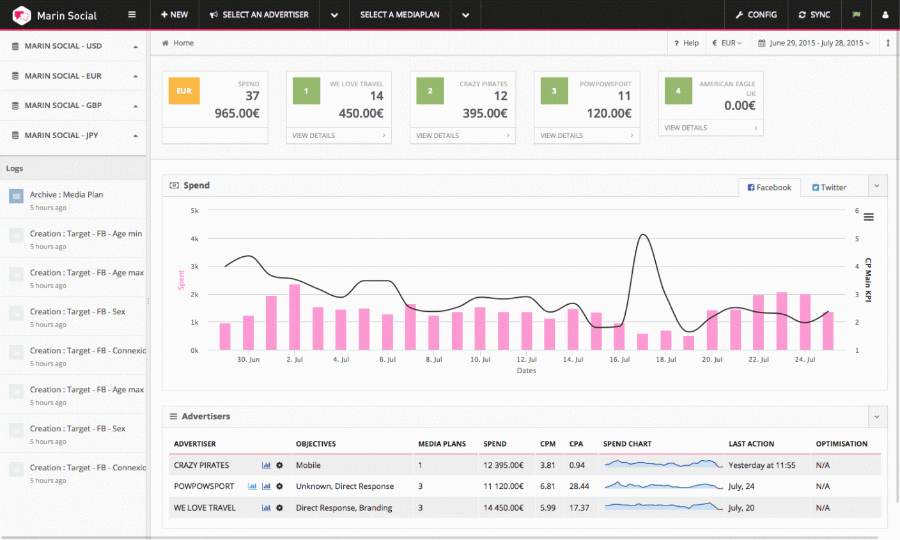Open the EUR currency dropdown
Viewport: 900px width, 540px height.
pyautogui.click(x=727, y=43)
